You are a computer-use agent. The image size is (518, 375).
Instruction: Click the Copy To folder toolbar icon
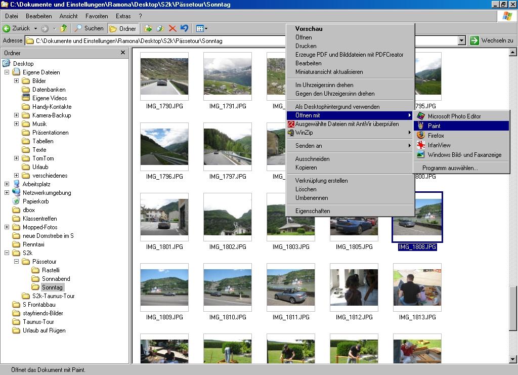[160, 28]
